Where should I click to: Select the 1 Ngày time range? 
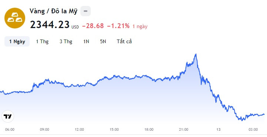(x=17, y=41)
